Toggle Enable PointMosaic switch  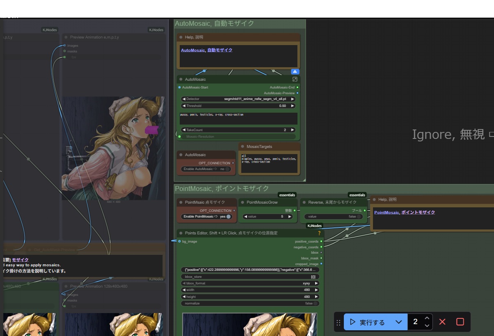pos(229,216)
